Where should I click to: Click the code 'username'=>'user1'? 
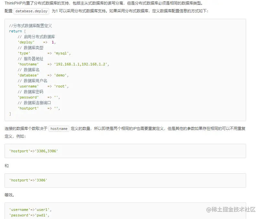pos(30,210)
